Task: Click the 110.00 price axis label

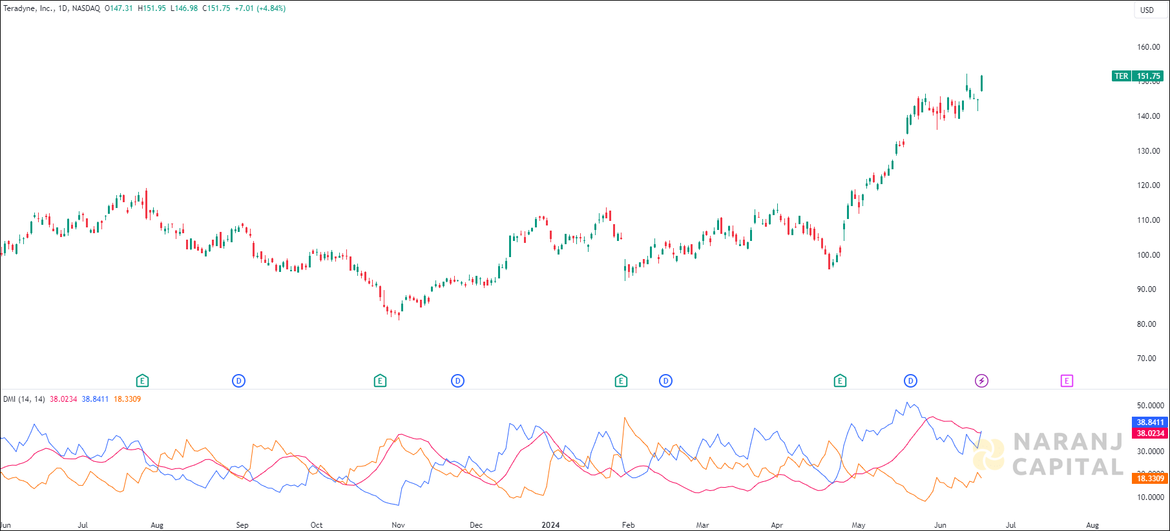Action: pyautogui.click(x=1149, y=220)
